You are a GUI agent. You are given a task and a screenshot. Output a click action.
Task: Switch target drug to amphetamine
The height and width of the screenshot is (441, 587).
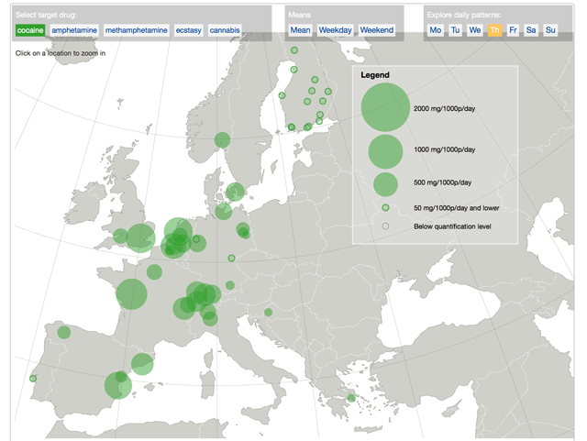coord(74,30)
